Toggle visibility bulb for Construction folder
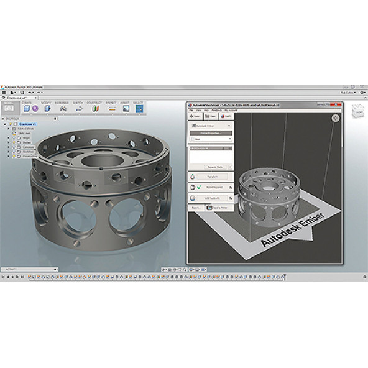Screen dimensions: 368x368 14,156
